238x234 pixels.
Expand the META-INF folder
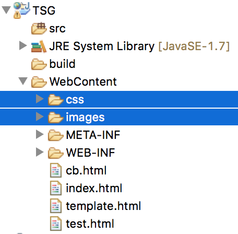(x=40, y=134)
